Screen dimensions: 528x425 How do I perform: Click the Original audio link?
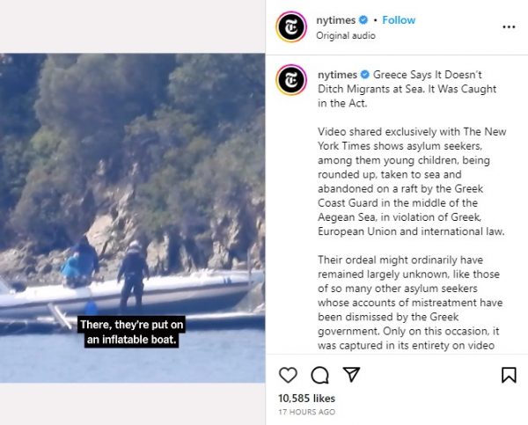pos(346,36)
